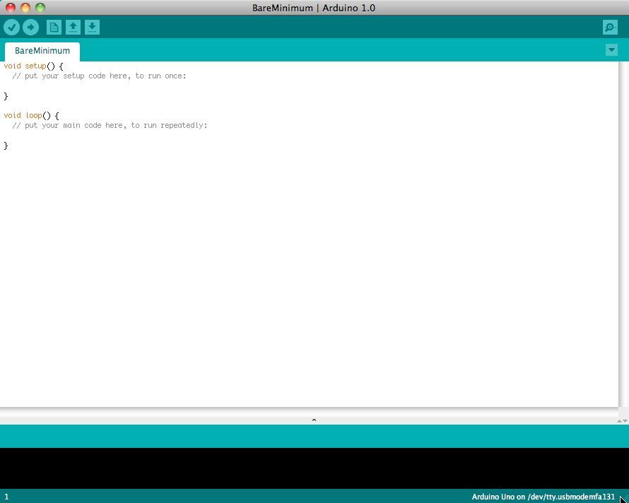Click the green zoom window button

(41, 8)
